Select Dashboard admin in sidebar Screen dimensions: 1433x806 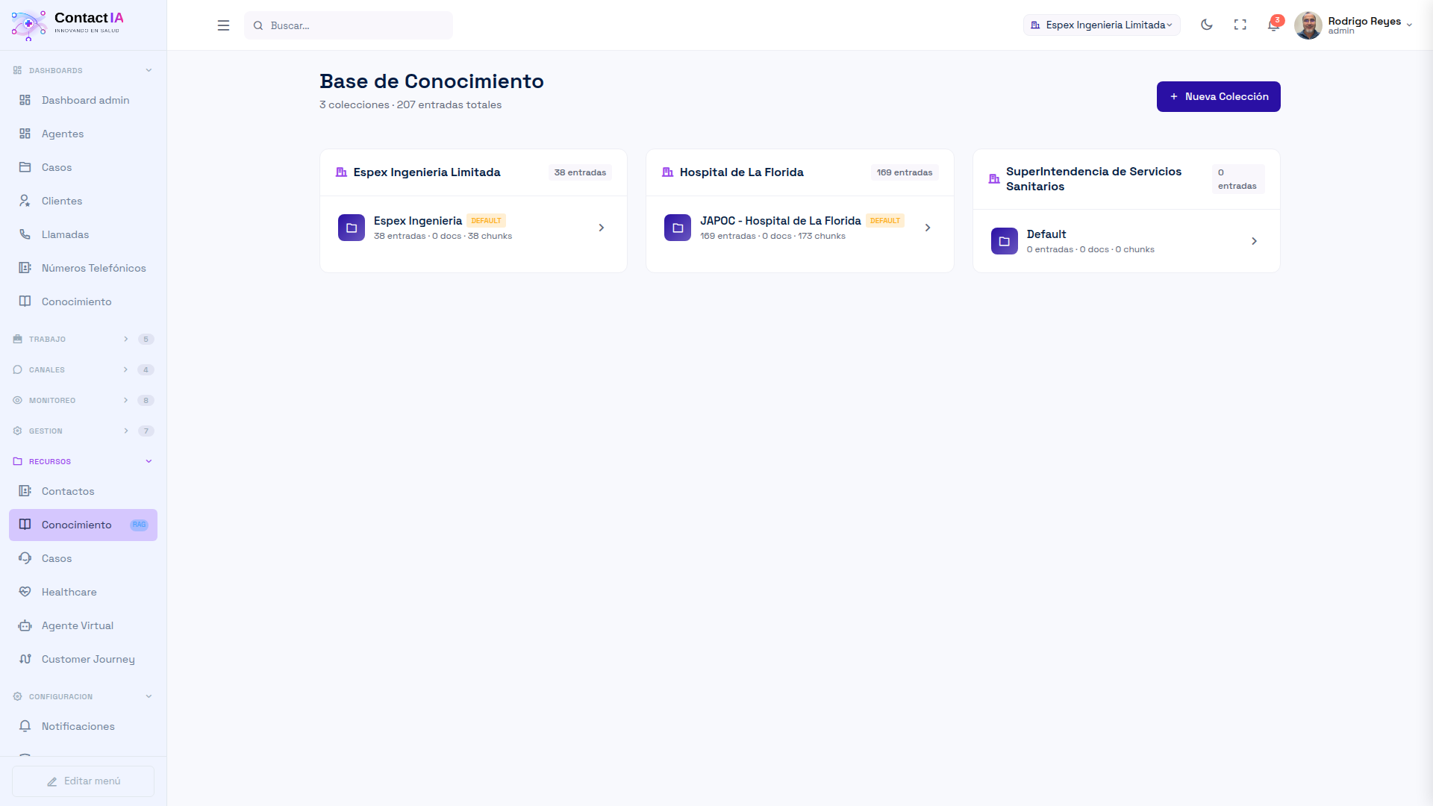[x=85, y=100]
